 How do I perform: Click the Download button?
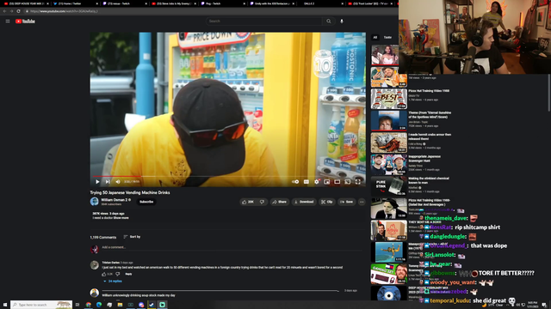coord(304,202)
